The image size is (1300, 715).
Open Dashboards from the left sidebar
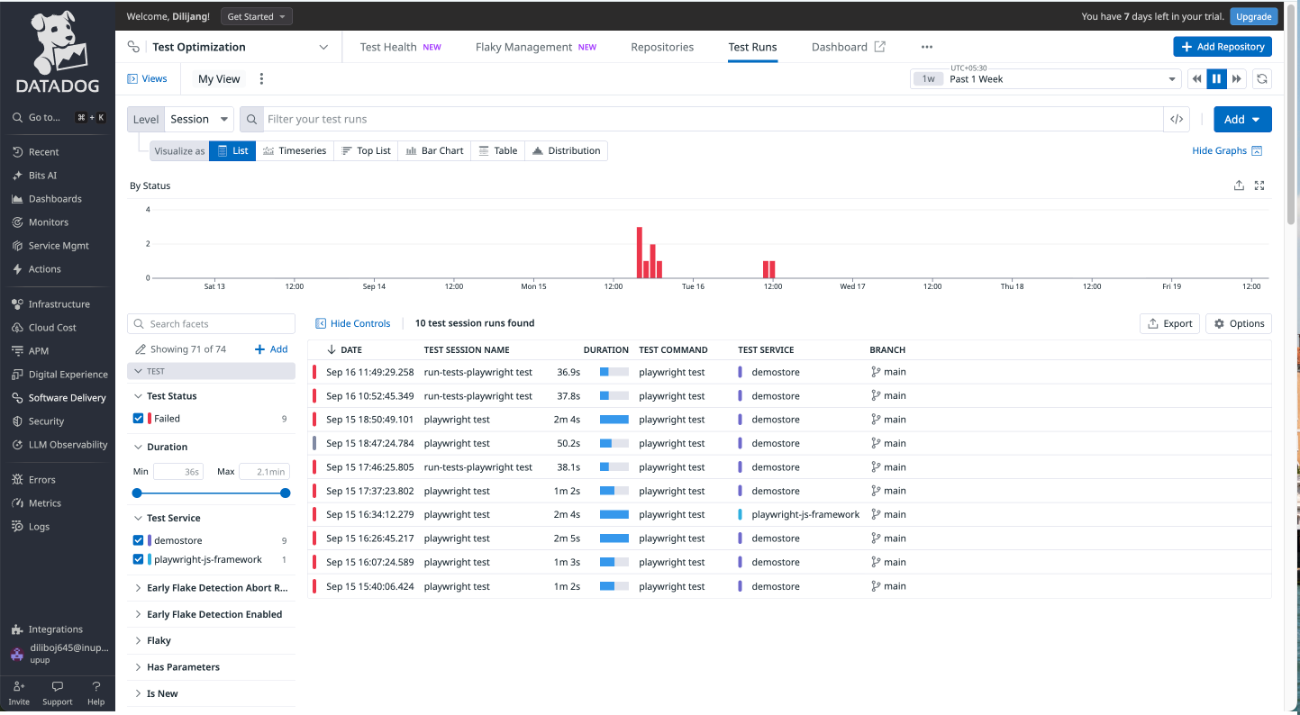coord(54,198)
